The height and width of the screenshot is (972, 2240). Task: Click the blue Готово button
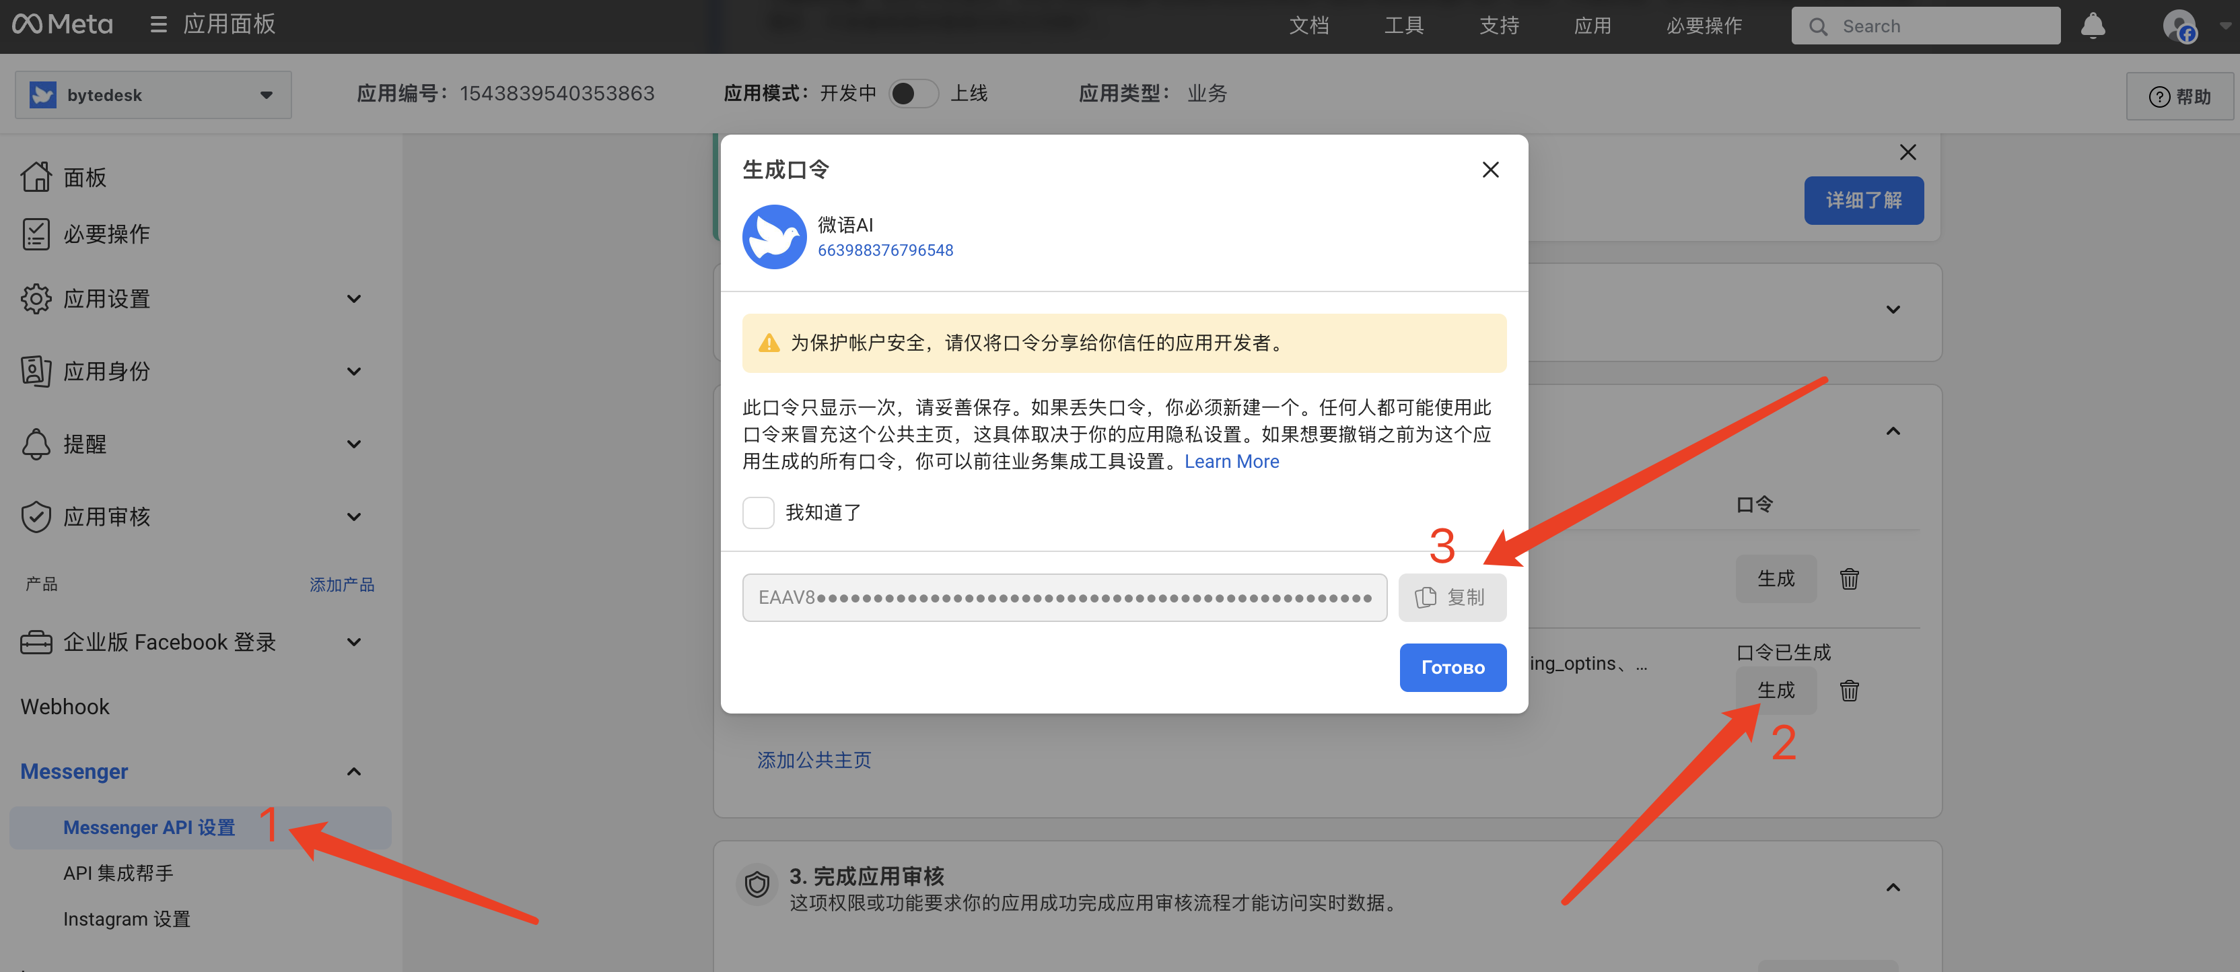(x=1452, y=667)
